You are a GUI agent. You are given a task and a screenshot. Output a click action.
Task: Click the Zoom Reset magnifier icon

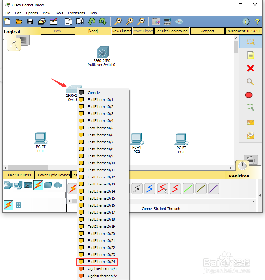(129, 21)
